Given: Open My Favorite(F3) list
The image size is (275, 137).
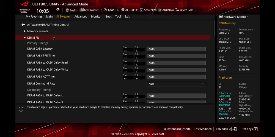Looking at the screenshot, I should (91, 10).
